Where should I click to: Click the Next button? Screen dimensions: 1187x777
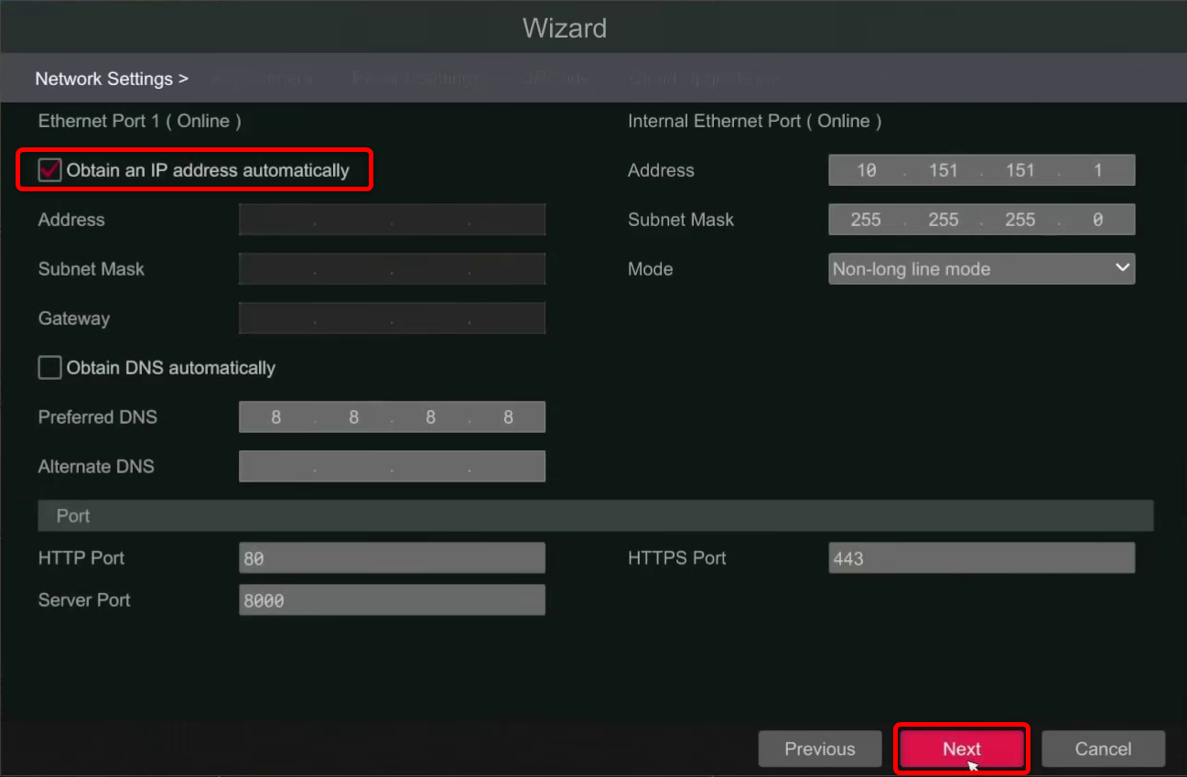(x=961, y=749)
